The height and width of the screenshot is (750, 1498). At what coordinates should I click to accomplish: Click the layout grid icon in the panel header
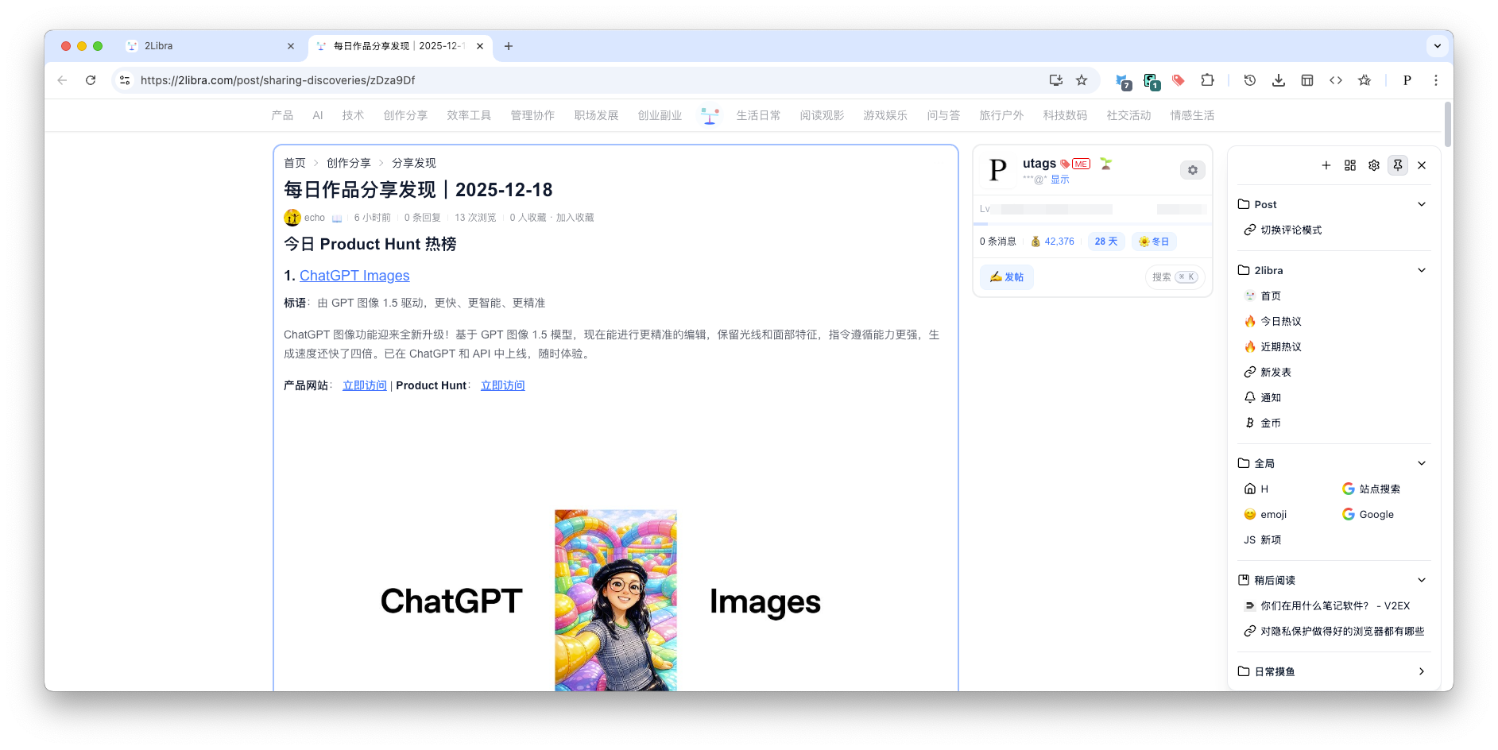(1349, 165)
